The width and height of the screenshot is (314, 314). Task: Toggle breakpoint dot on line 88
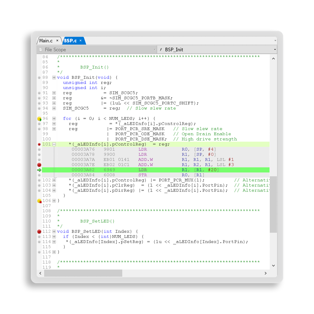[39, 78]
